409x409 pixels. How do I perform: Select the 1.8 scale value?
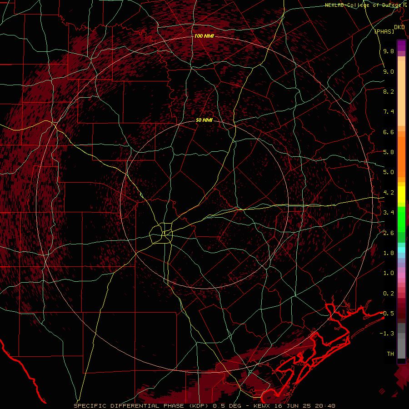pyautogui.click(x=389, y=253)
